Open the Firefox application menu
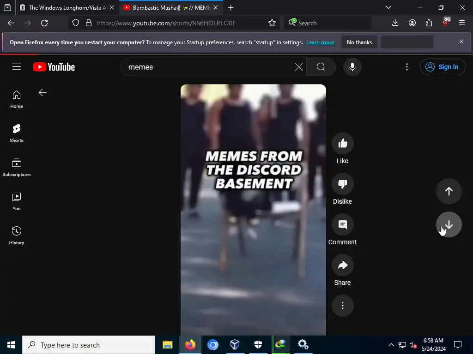The image size is (473, 354). click(x=461, y=23)
